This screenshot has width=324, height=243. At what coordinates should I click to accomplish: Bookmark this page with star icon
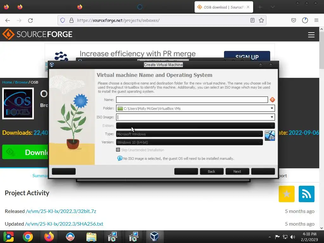[x=261, y=20]
